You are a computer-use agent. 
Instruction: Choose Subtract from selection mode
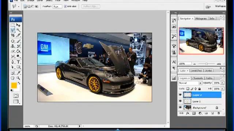(x=33, y=7)
